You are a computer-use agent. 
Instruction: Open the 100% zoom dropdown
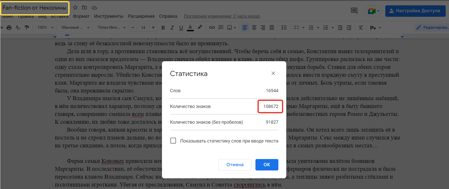[x=45, y=27]
